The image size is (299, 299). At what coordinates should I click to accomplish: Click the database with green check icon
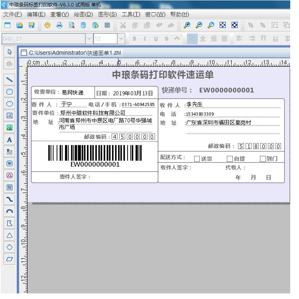[95, 25]
